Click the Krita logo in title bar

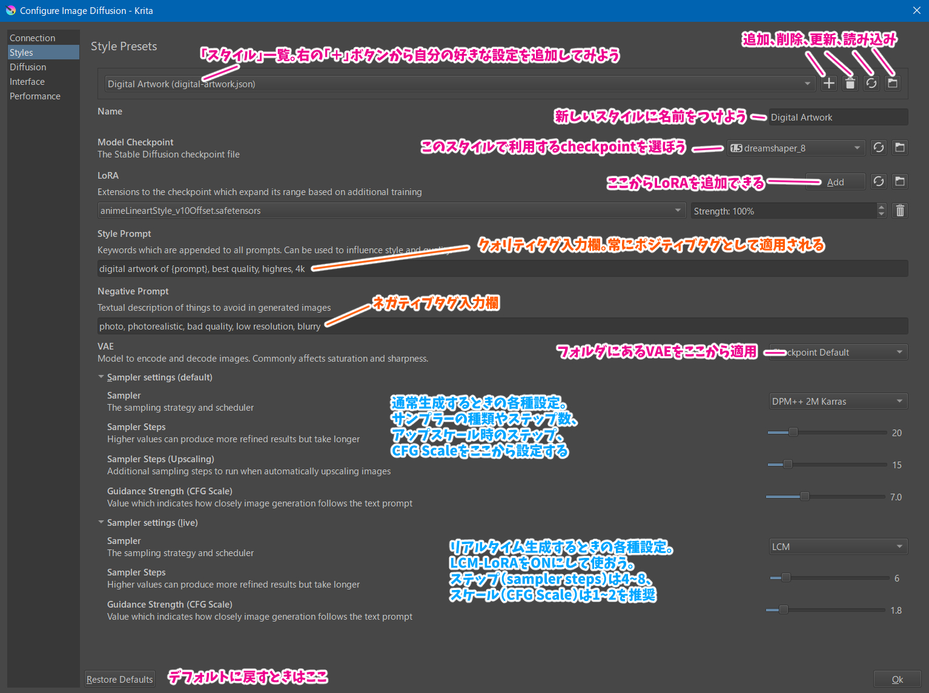coord(10,10)
